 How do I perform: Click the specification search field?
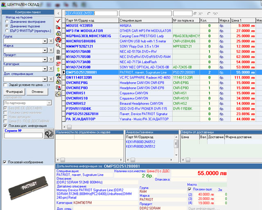(x=145, y=14)
